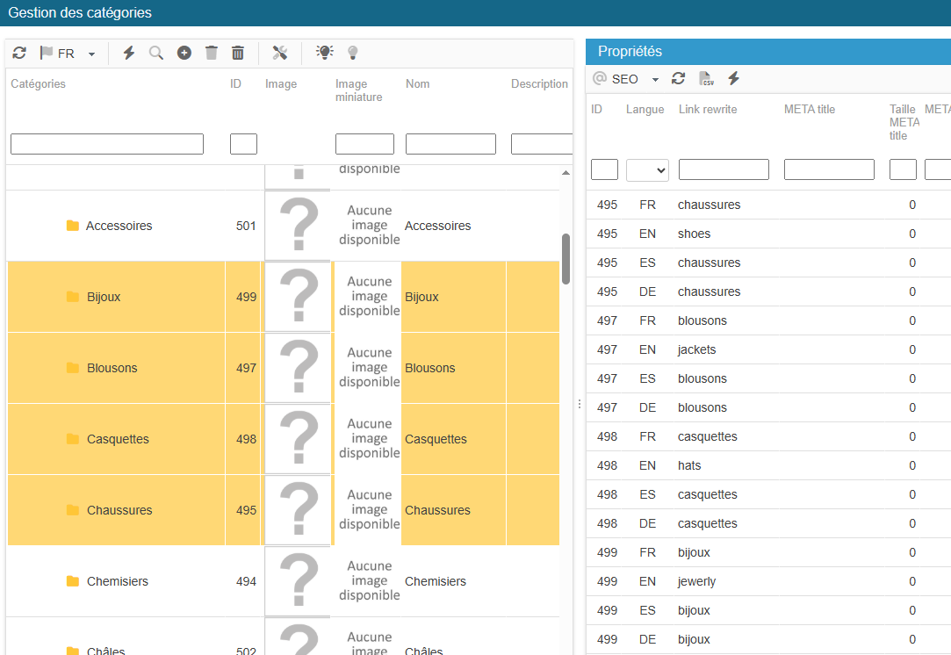Click the Chemisiers folder icon
The height and width of the screenshot is (655, 951).
click(x=73, y=581)
